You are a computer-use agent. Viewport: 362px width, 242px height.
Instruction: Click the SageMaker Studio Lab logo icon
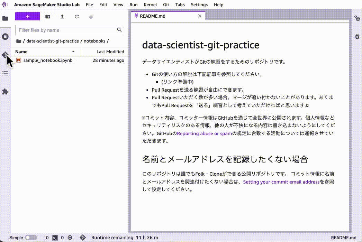point(5,4)
